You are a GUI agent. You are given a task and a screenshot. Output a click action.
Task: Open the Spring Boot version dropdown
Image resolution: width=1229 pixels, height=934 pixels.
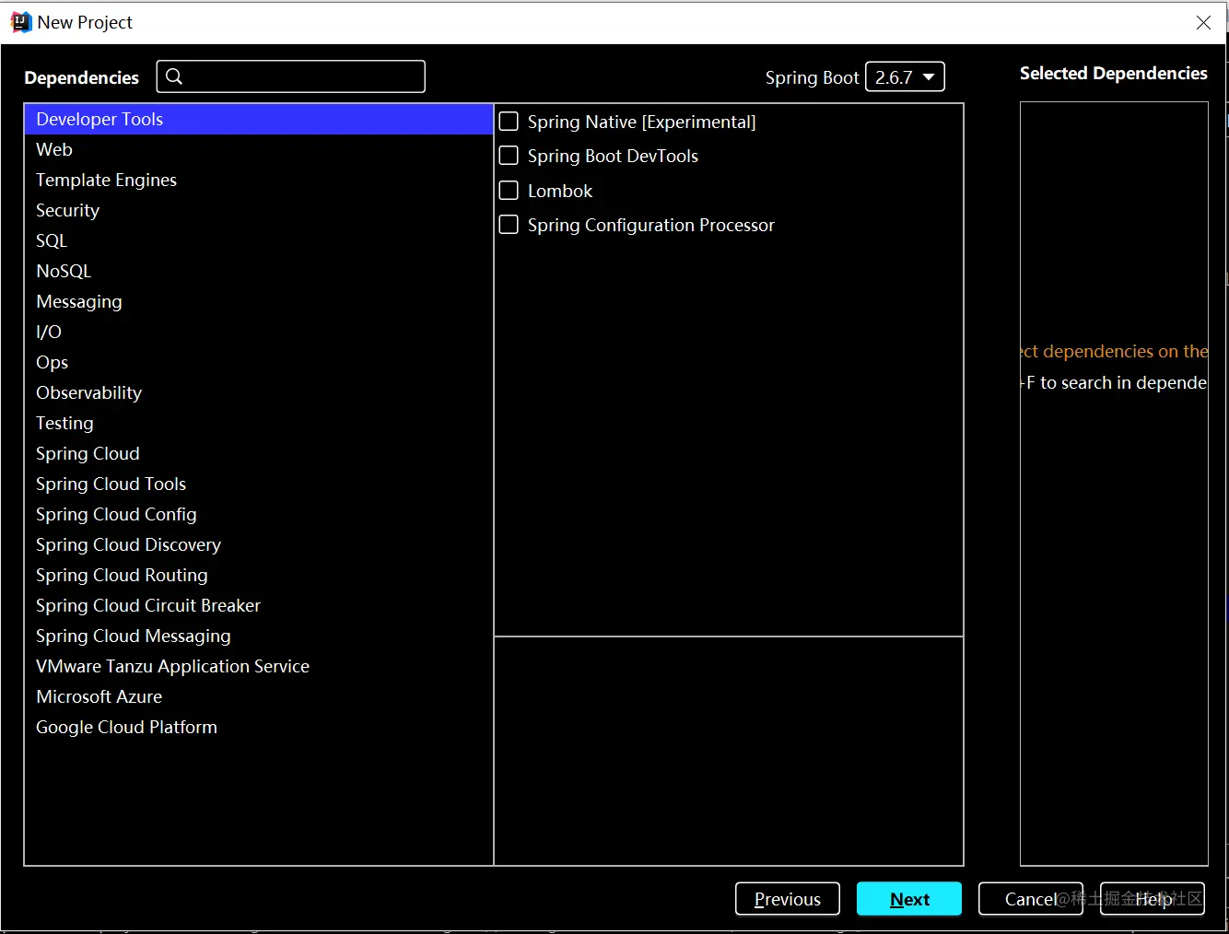(x=905, y=77)
